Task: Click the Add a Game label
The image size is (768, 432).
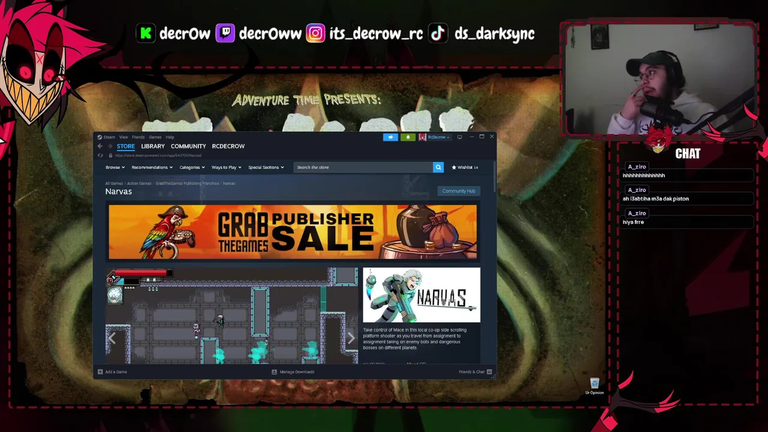Action: click(116, 372)
